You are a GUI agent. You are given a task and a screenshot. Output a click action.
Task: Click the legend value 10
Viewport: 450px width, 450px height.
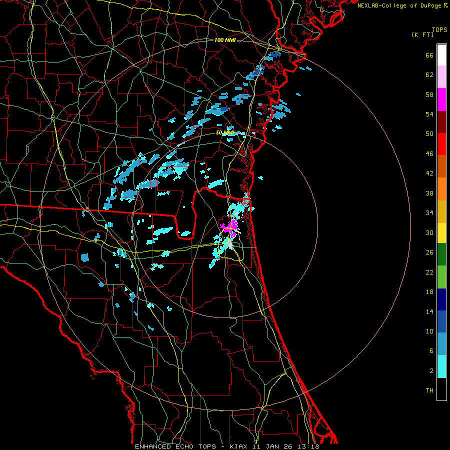[429, 331]
